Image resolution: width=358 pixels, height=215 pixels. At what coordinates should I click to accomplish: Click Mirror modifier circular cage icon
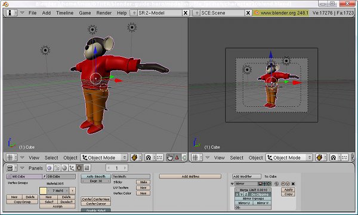pyautogui.click(x=276, y=184)
